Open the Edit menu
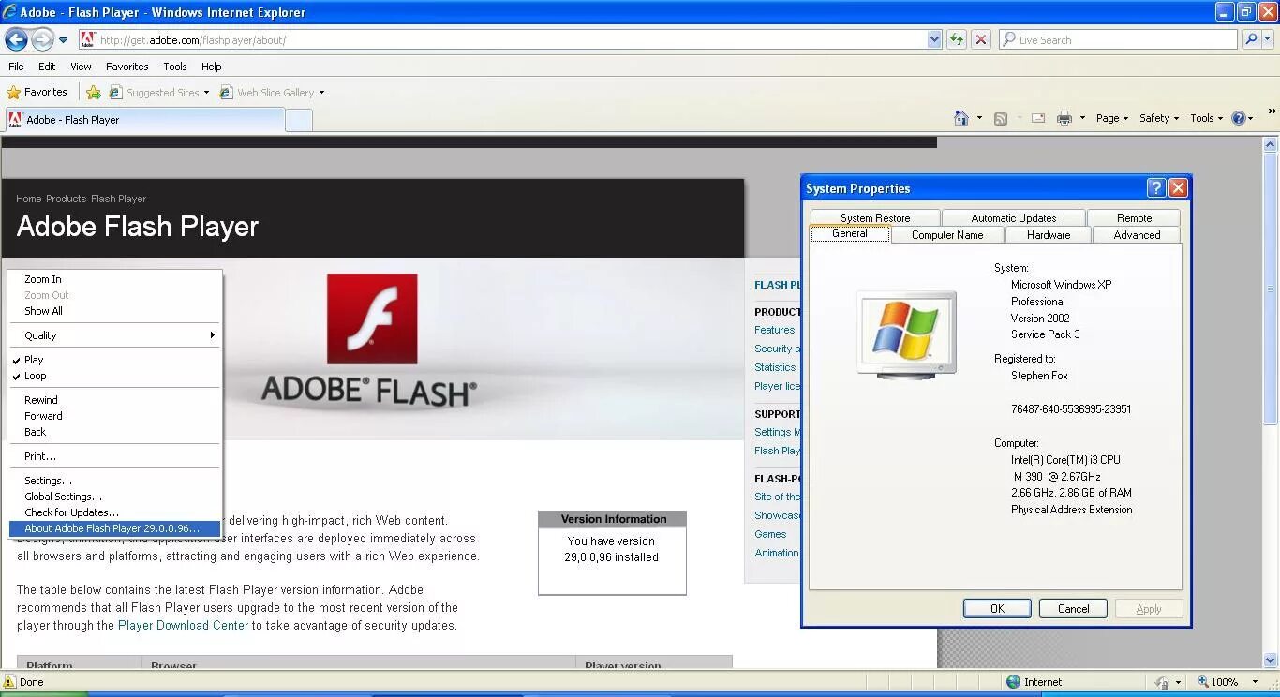Viewport: 1280px width, 697px height. point(47,67)
